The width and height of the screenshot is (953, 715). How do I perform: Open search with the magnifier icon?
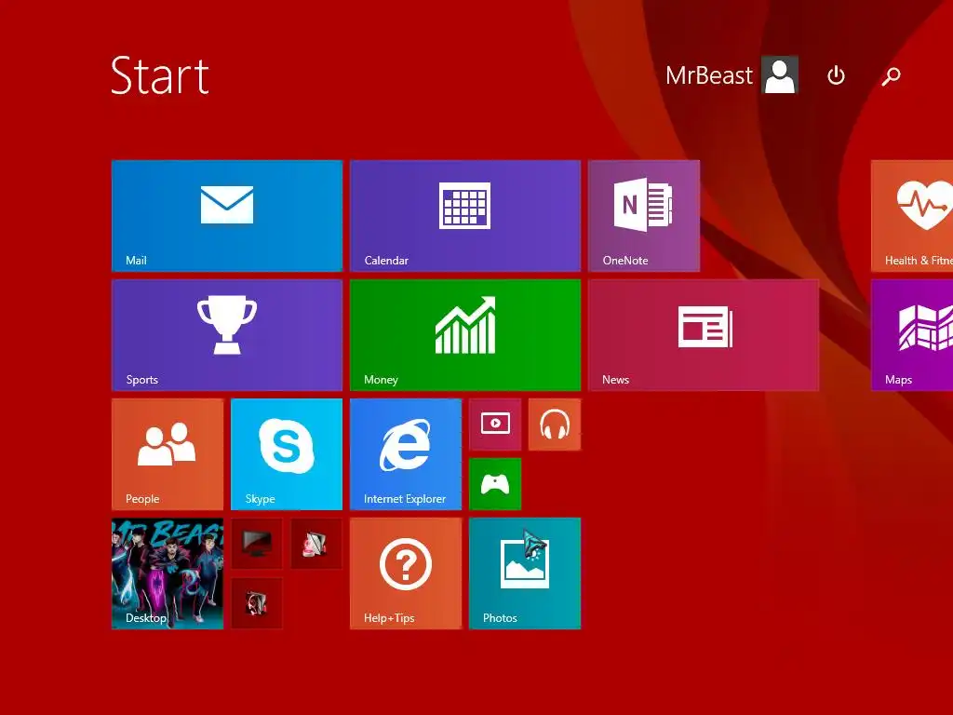891,76
